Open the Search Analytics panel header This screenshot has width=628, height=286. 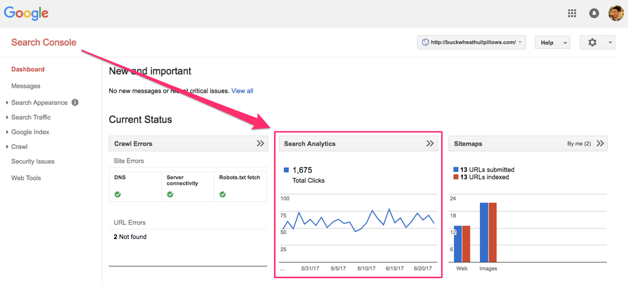[358, 143]
